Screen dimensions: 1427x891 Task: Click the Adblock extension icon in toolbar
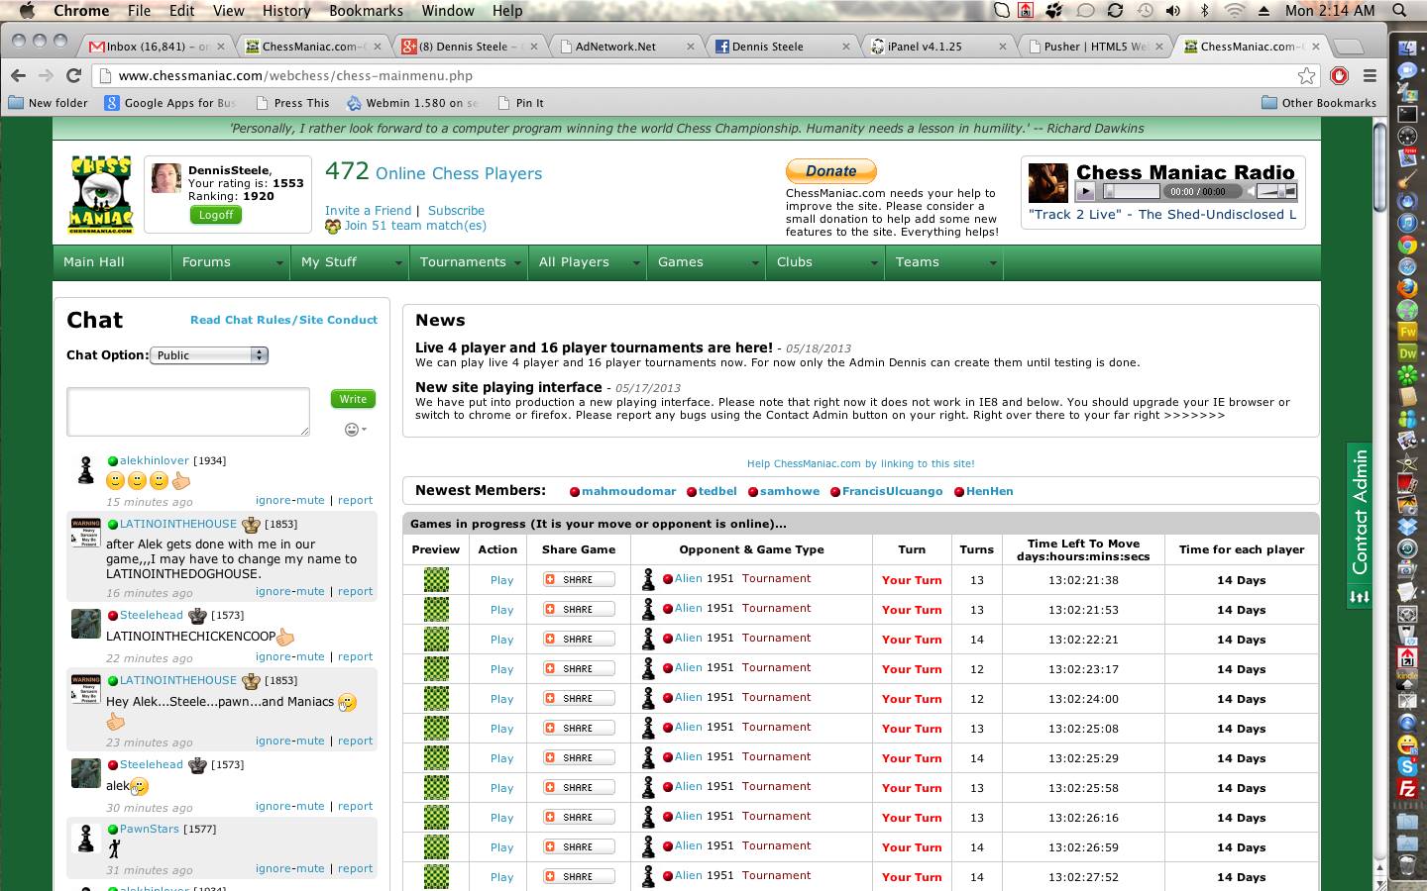tap(1339, 75)
